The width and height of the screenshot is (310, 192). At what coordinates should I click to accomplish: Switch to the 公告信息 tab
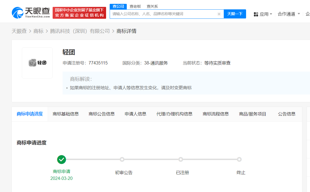287,113
